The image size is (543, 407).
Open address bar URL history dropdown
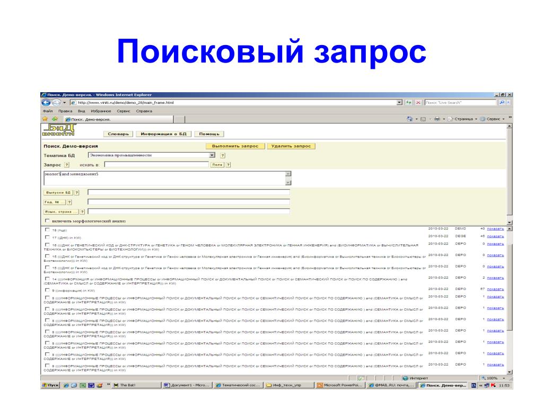pyautogui.click(x=399, y=102)
